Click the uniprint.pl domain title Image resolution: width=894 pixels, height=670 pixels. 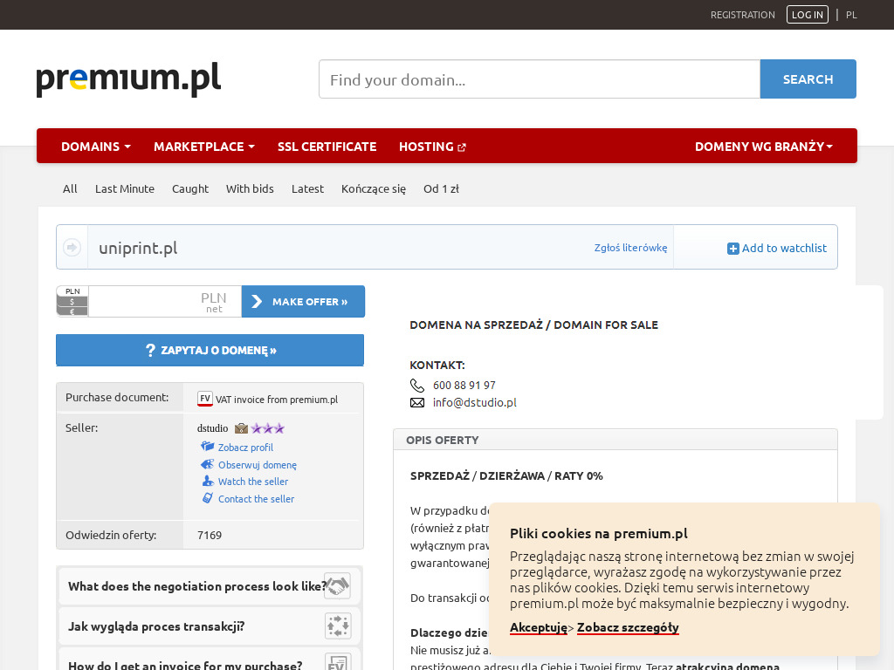coord(138,248)
